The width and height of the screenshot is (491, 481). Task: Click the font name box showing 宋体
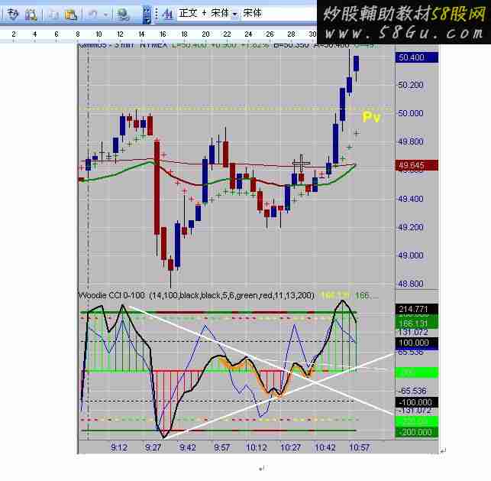(279, 13)
